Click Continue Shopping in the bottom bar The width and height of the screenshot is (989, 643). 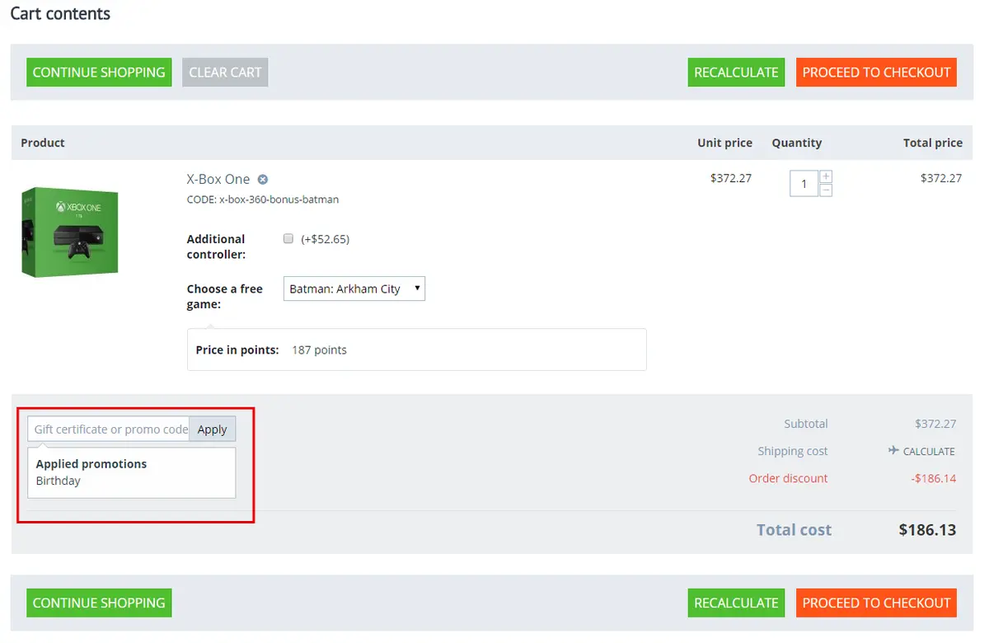pos(99,603)
